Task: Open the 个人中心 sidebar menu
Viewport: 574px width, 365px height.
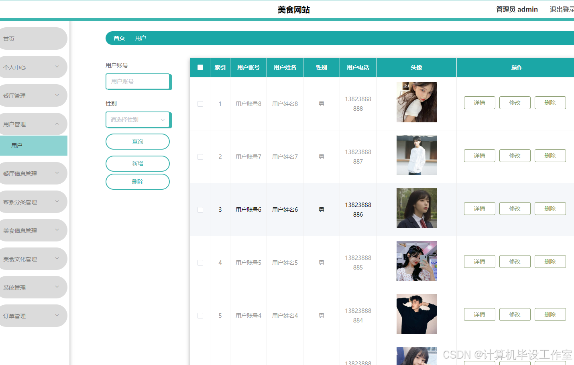Action: pos(33,67)
